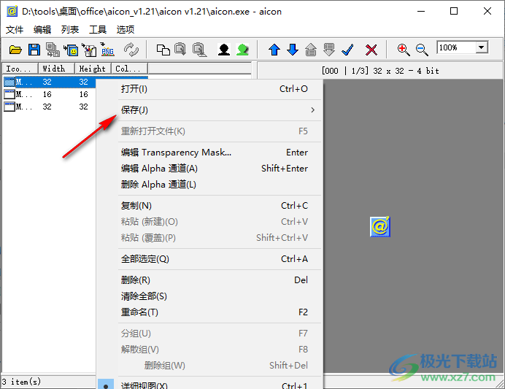Select the third list row, 32 x 32
This screenshot has height=389, width=505.
(50, 107)
